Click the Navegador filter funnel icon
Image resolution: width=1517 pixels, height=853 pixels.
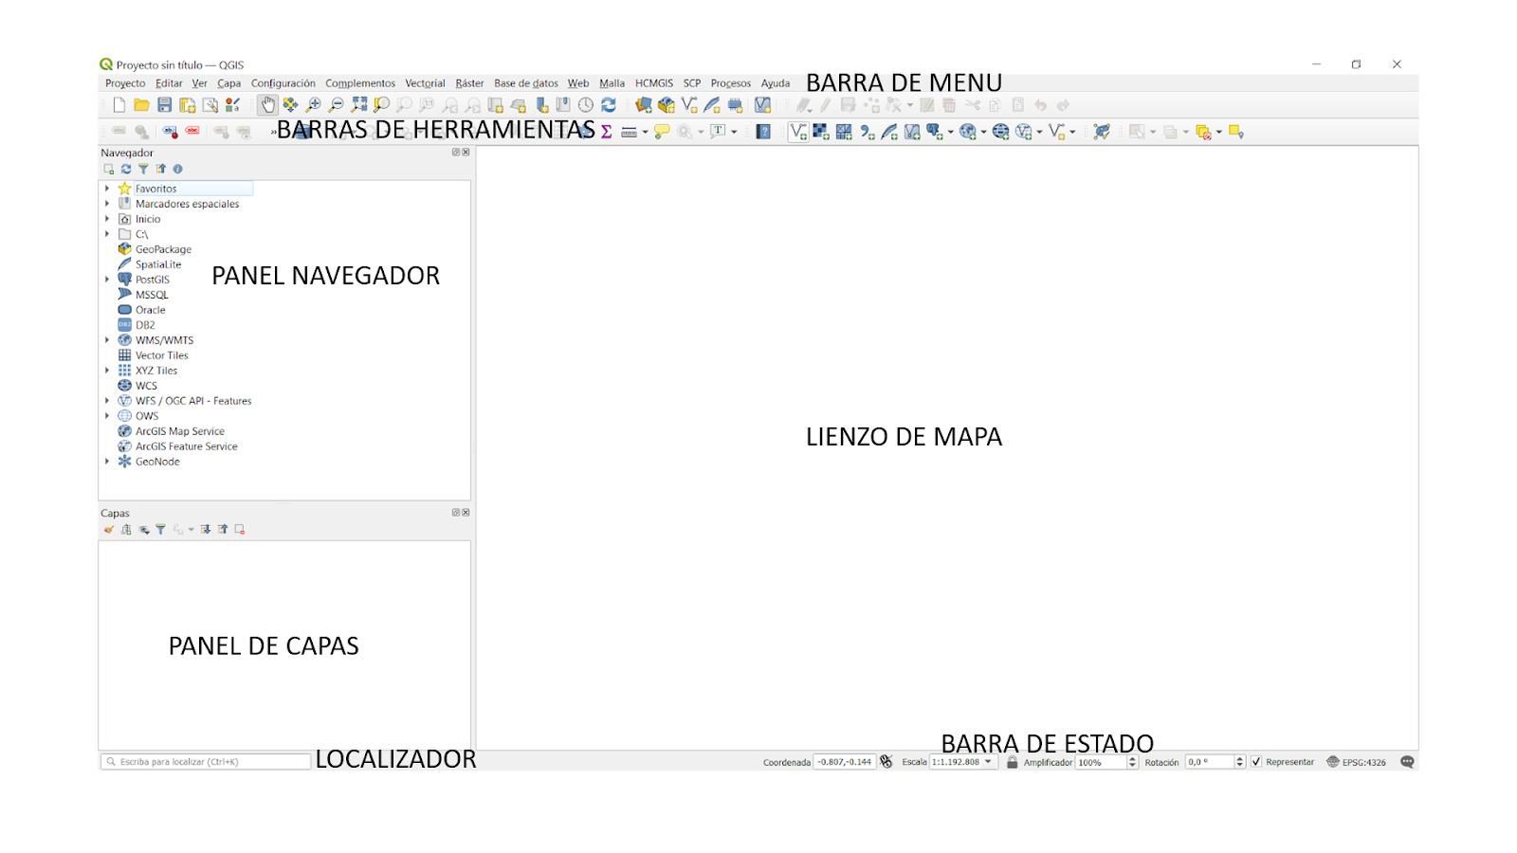tap(143, 169)
